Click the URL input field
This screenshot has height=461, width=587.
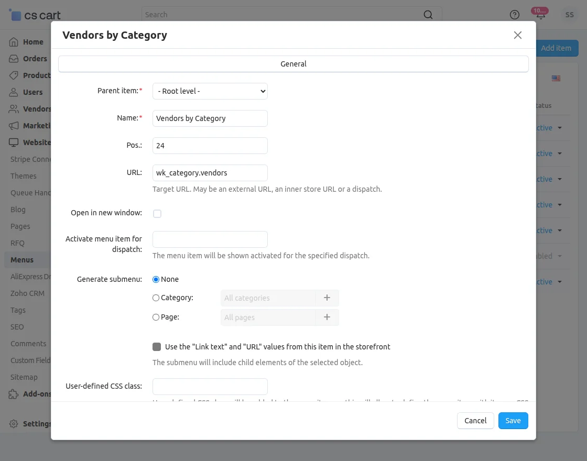tap(210, 173)
